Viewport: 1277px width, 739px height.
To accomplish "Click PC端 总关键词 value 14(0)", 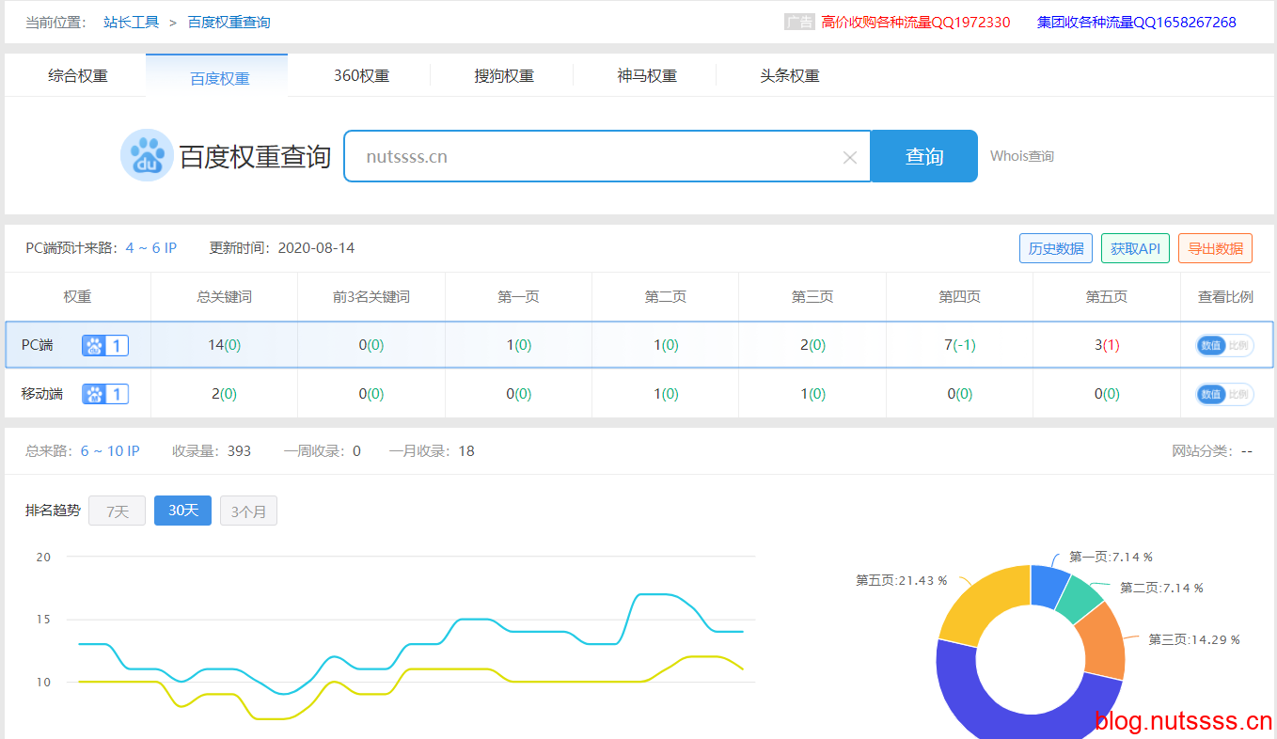I will point(224,345).
